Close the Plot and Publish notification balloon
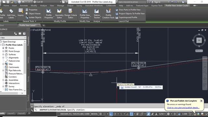Image resolution: width=208 pixels, height=117 pixels. coord(201,101)
